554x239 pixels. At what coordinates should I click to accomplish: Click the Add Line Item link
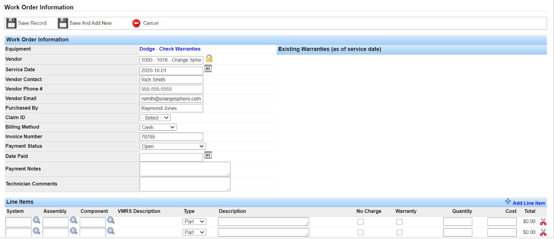pyautogui.click(x=529, y=203)
